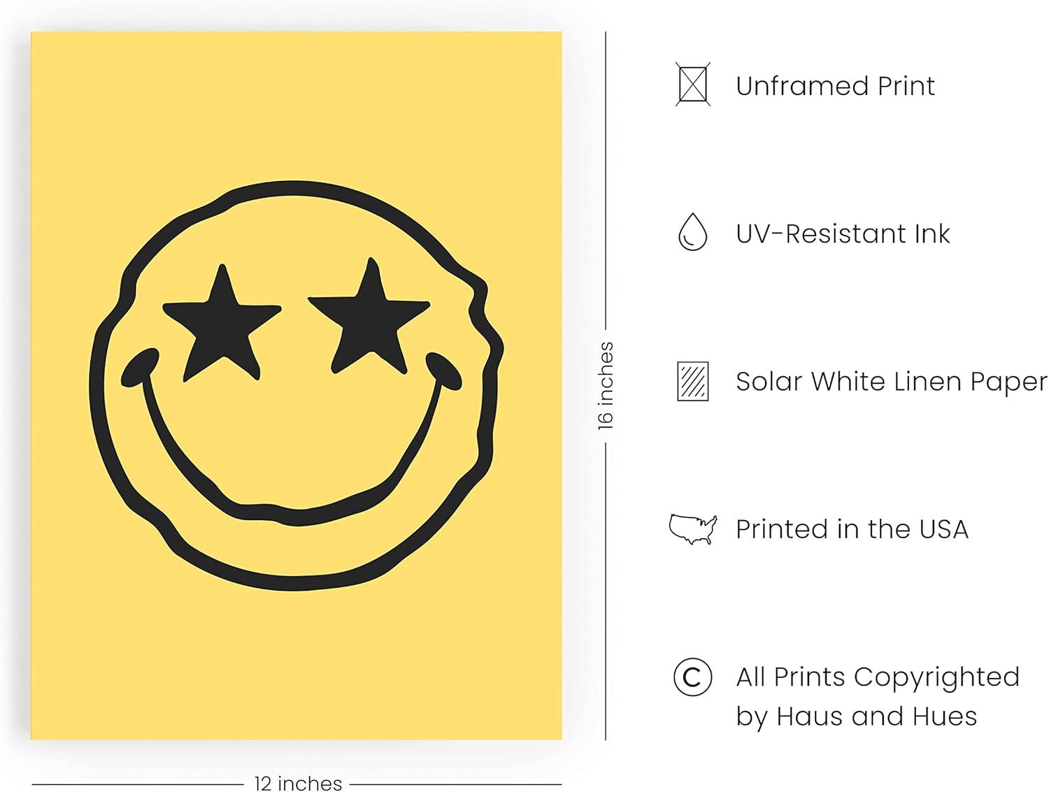Click the yellow poster background top area
The image size is (1049, 792).
pos(297,105)
